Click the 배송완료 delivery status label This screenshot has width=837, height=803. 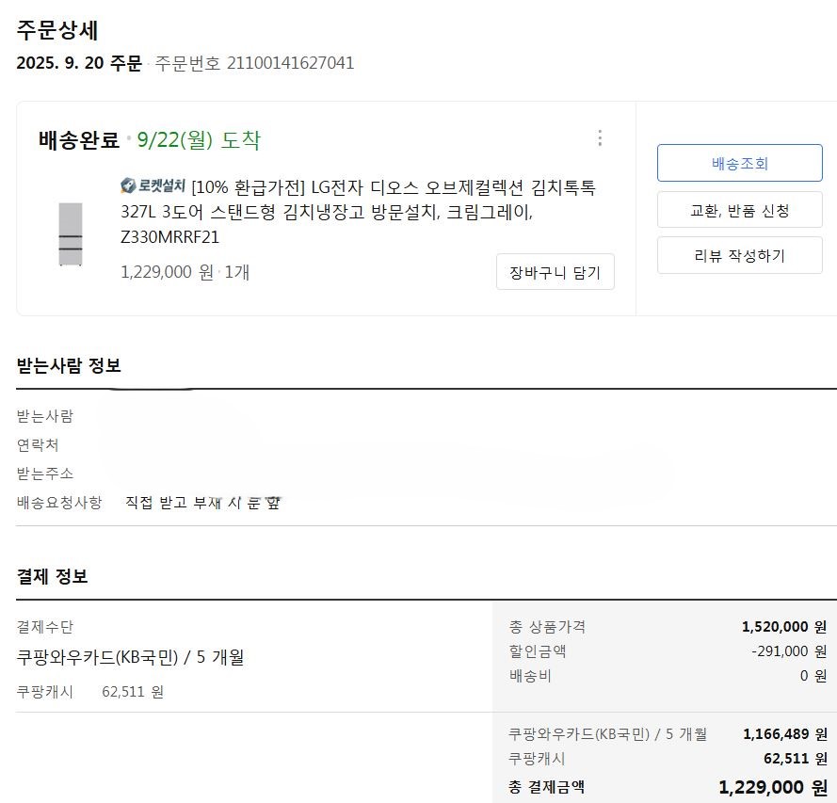(79, 140)
